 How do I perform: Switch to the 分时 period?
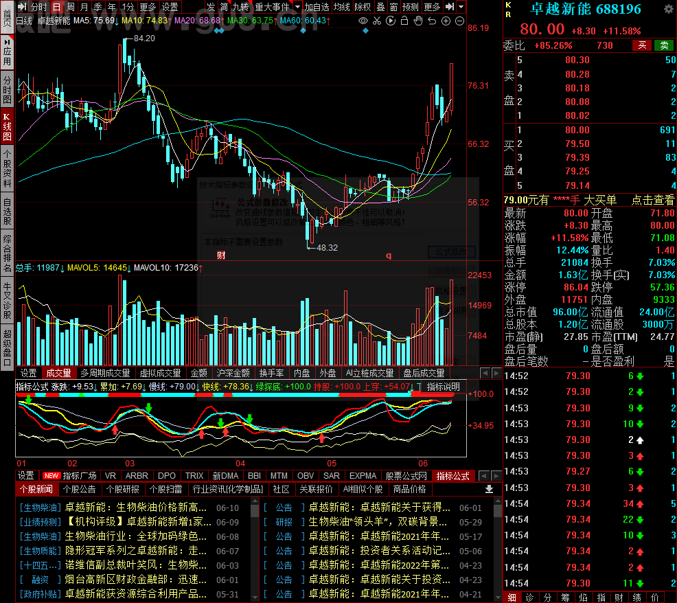(38, 7)
